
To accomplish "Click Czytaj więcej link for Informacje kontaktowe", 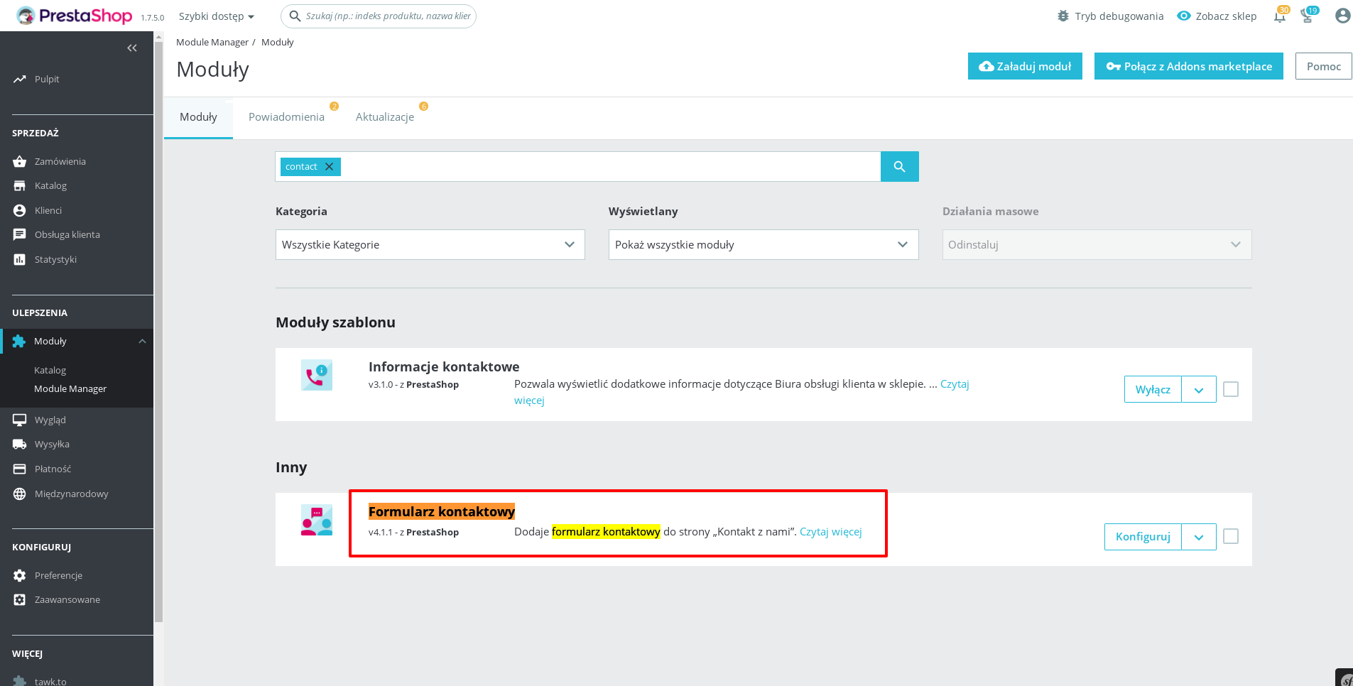I will click(x=955, y=383).
